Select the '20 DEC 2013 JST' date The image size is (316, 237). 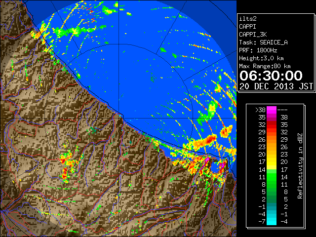tap(276, 86)
